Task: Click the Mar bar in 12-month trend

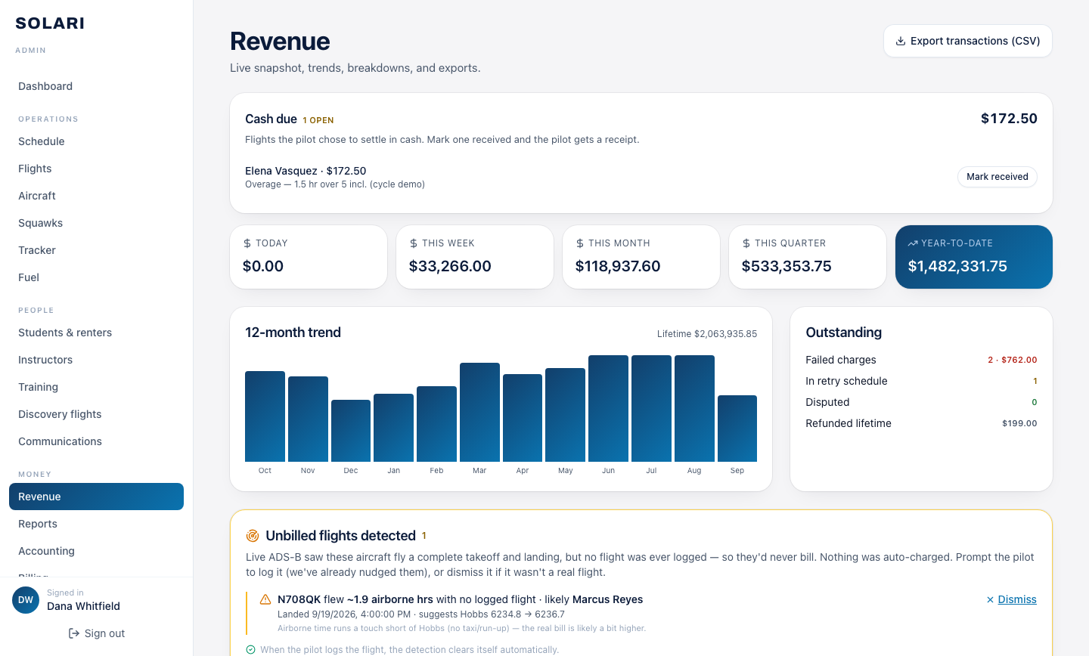Action: [x=479, y=412]
